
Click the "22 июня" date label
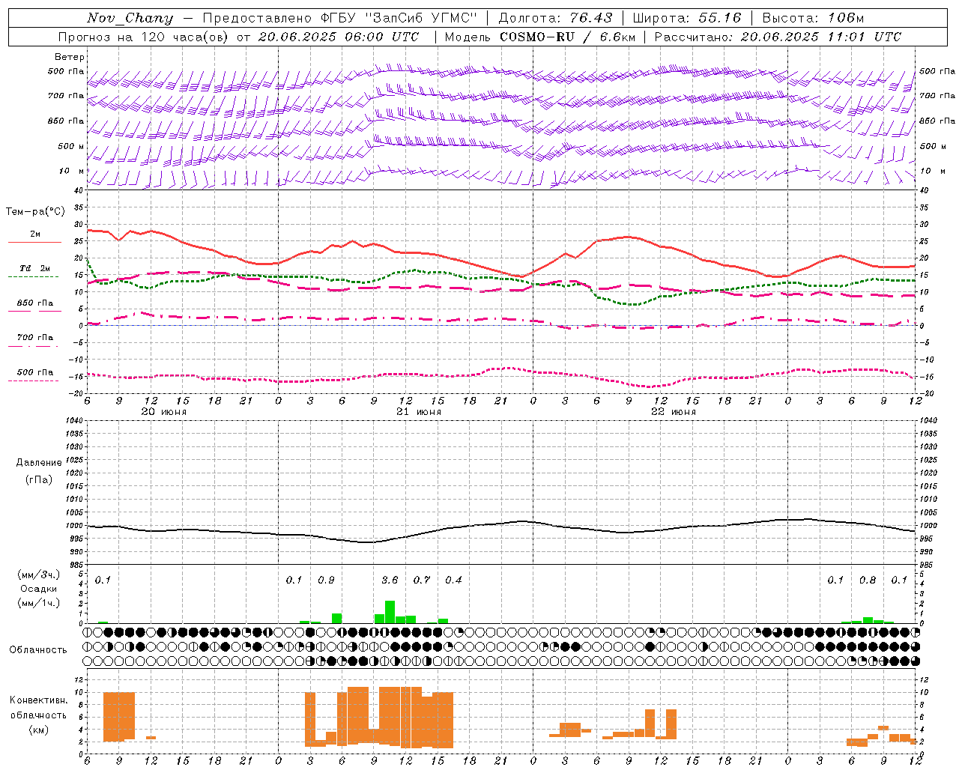674,412
